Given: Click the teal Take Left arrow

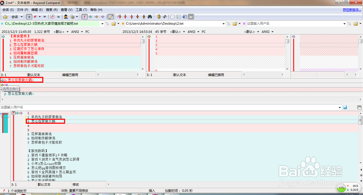Looking at the screenshot, I should tap(90, 17).
